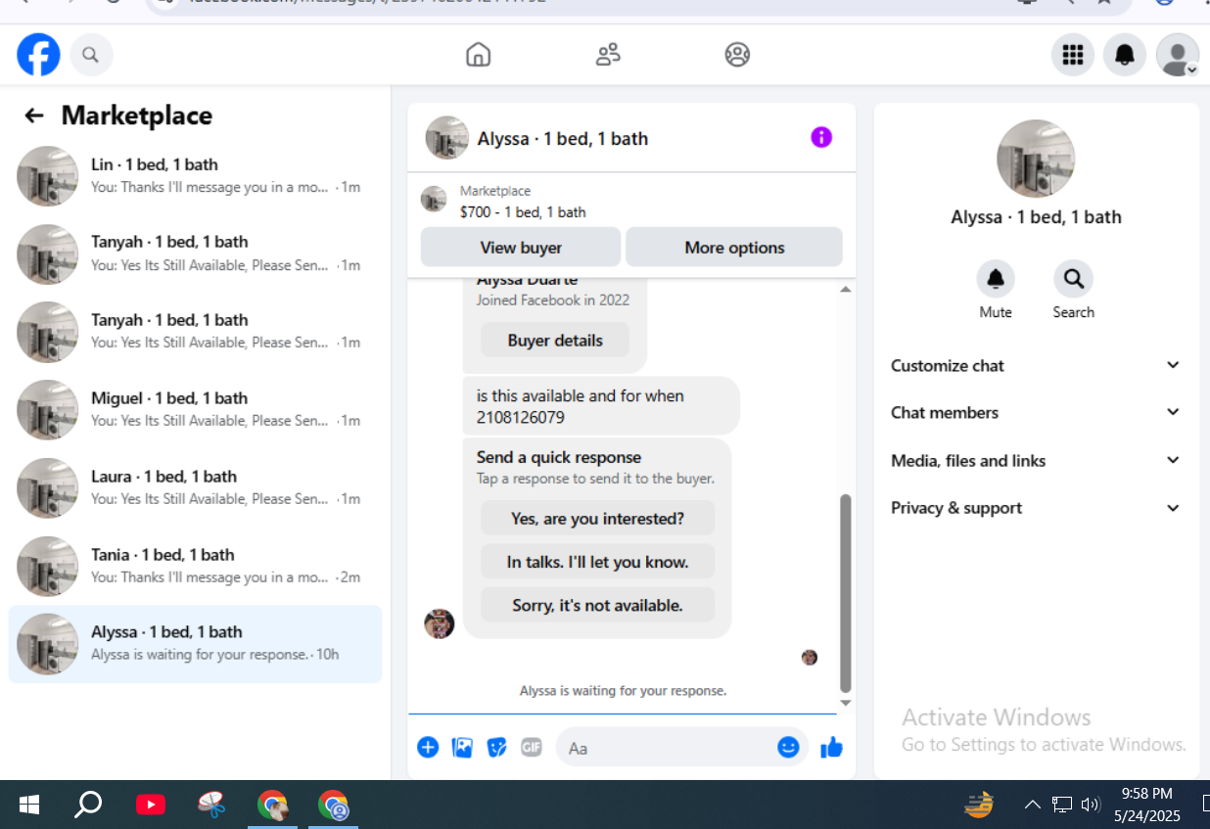The height and width of the screenshot is (829, 1210).
Task: Open the Lin · 1 bed, 1 bath conversation
Action: click(195, 175)
